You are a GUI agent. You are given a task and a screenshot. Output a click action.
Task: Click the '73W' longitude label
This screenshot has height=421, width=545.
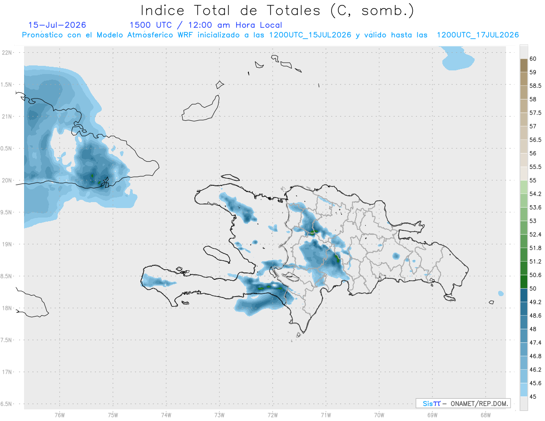(x=219, y=415)
